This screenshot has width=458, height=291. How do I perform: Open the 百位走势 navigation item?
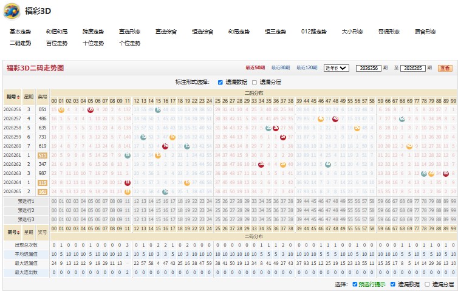(x=56, y=43)
